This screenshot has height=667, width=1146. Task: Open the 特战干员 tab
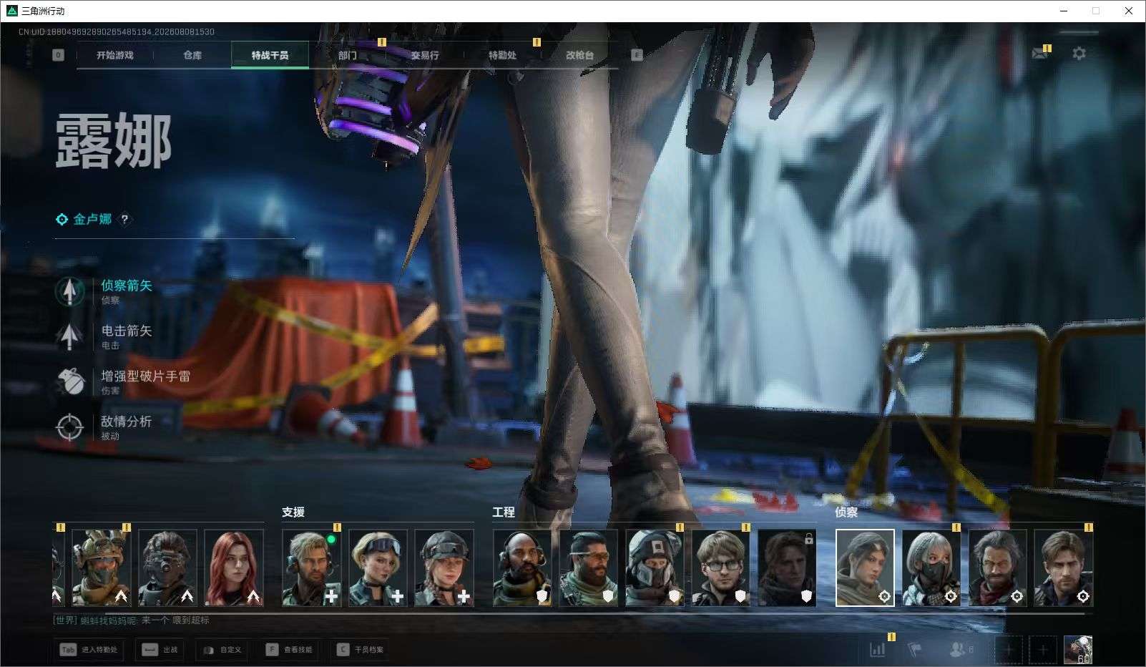270,55
